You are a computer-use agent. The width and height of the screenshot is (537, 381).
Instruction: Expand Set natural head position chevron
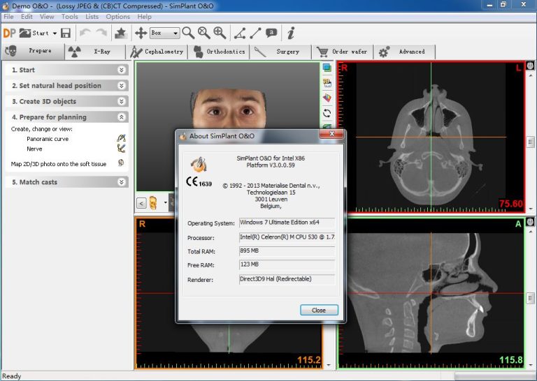point(121,85)
